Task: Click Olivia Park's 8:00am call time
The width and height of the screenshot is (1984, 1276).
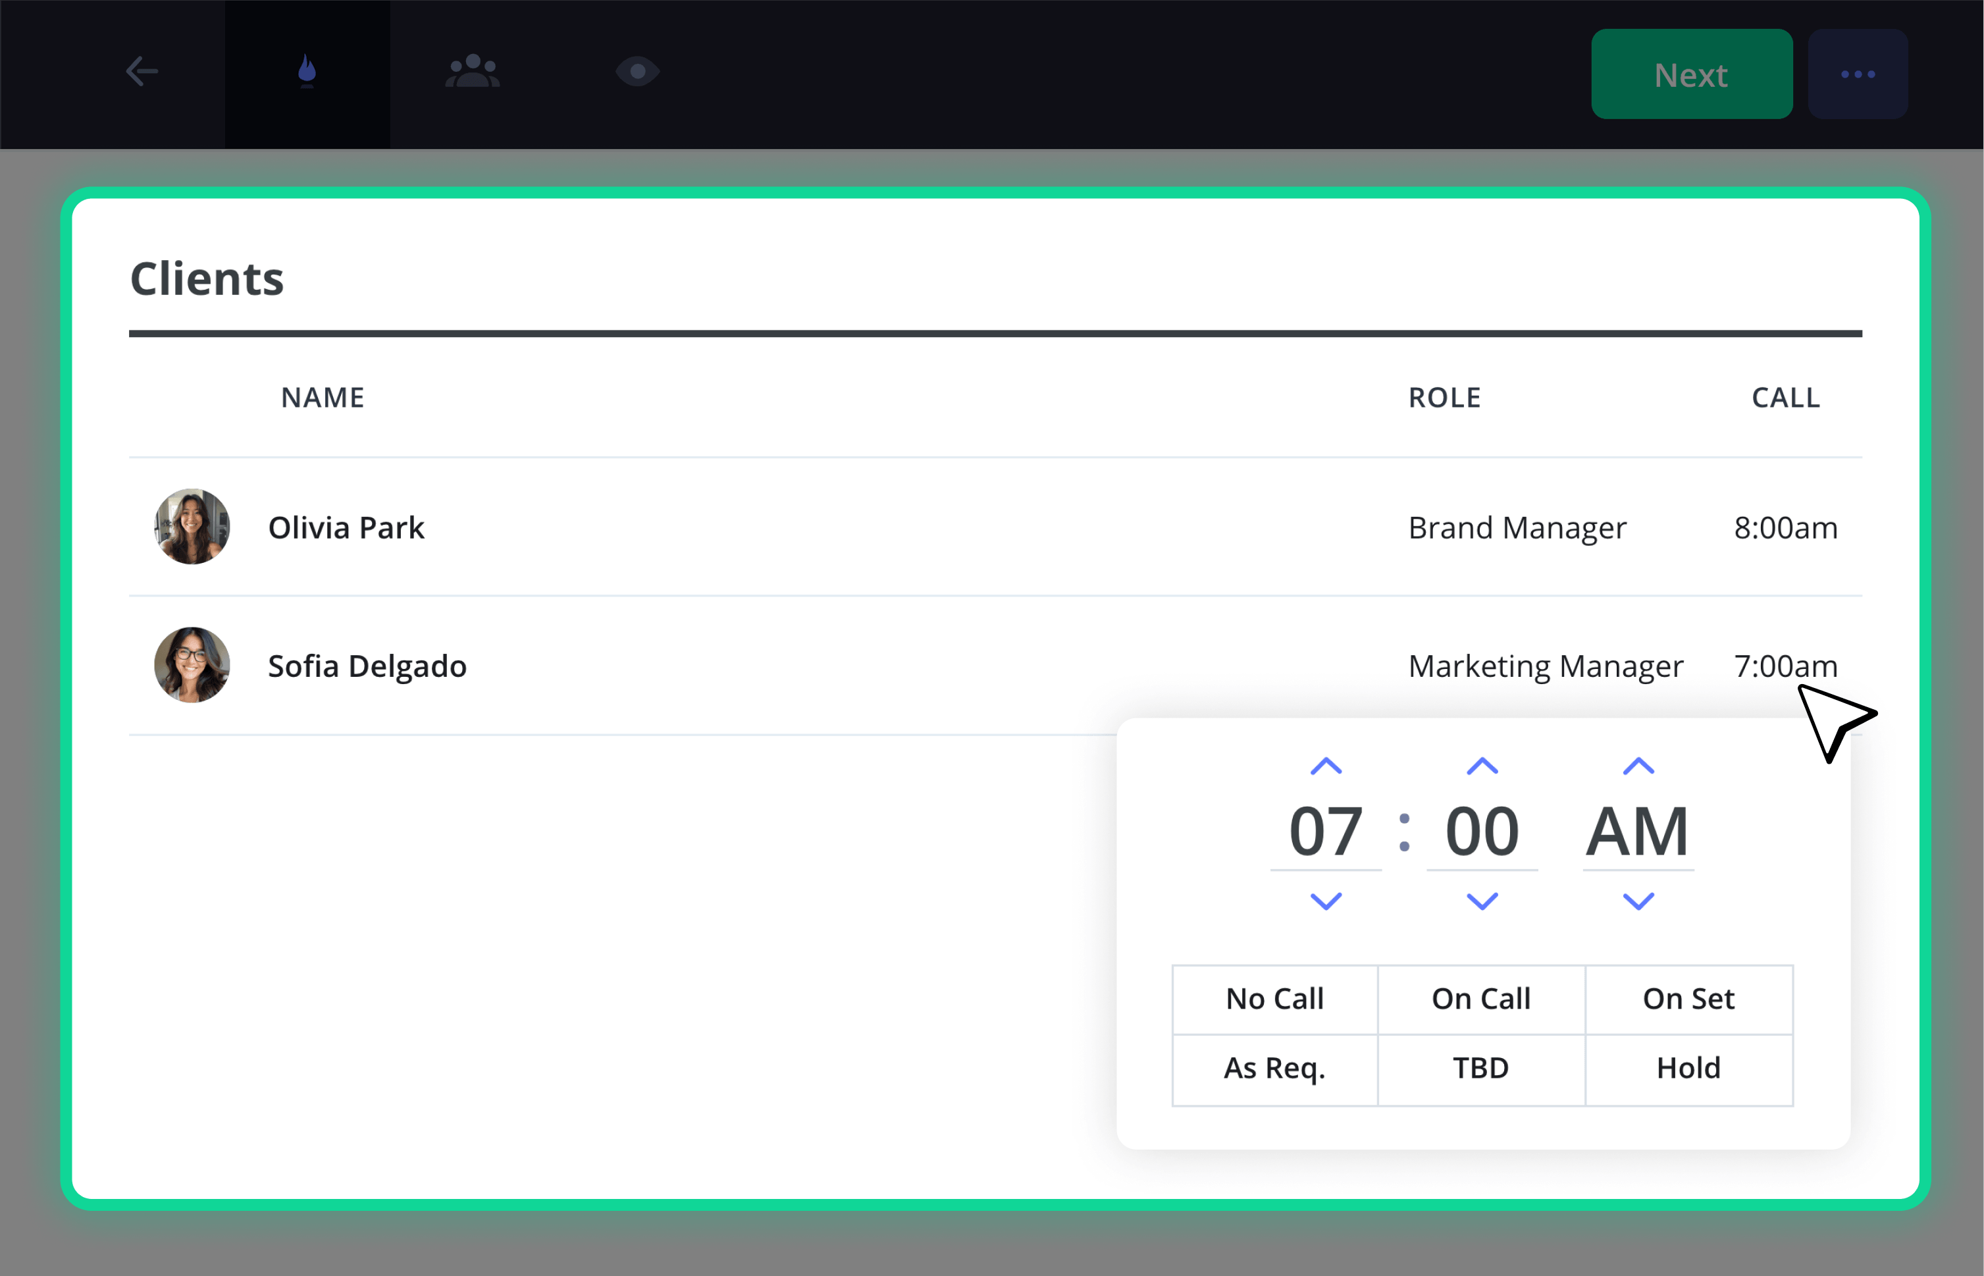Action: point(1785,528)
